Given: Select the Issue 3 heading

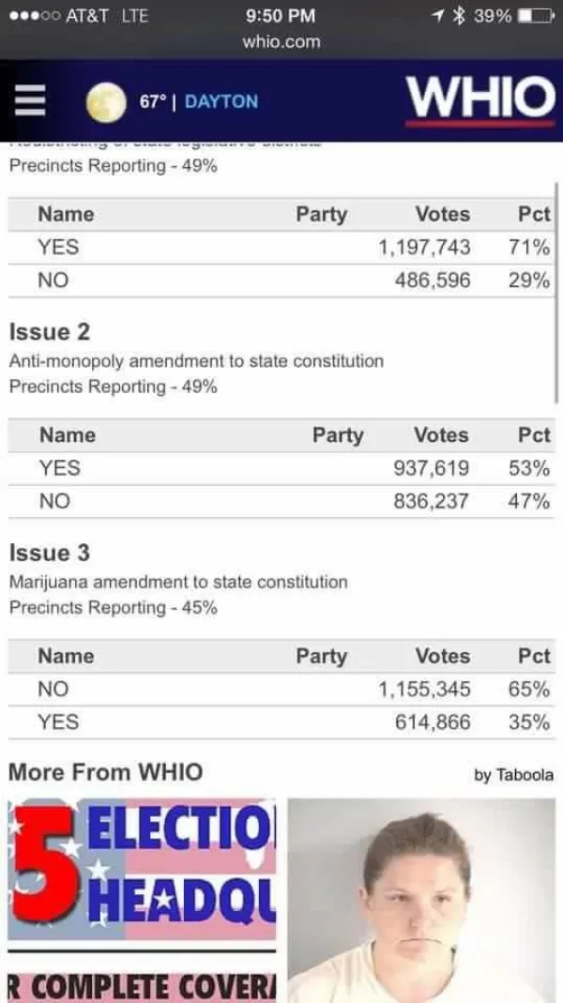Looking at the screenshot, I should click(50, 554).
